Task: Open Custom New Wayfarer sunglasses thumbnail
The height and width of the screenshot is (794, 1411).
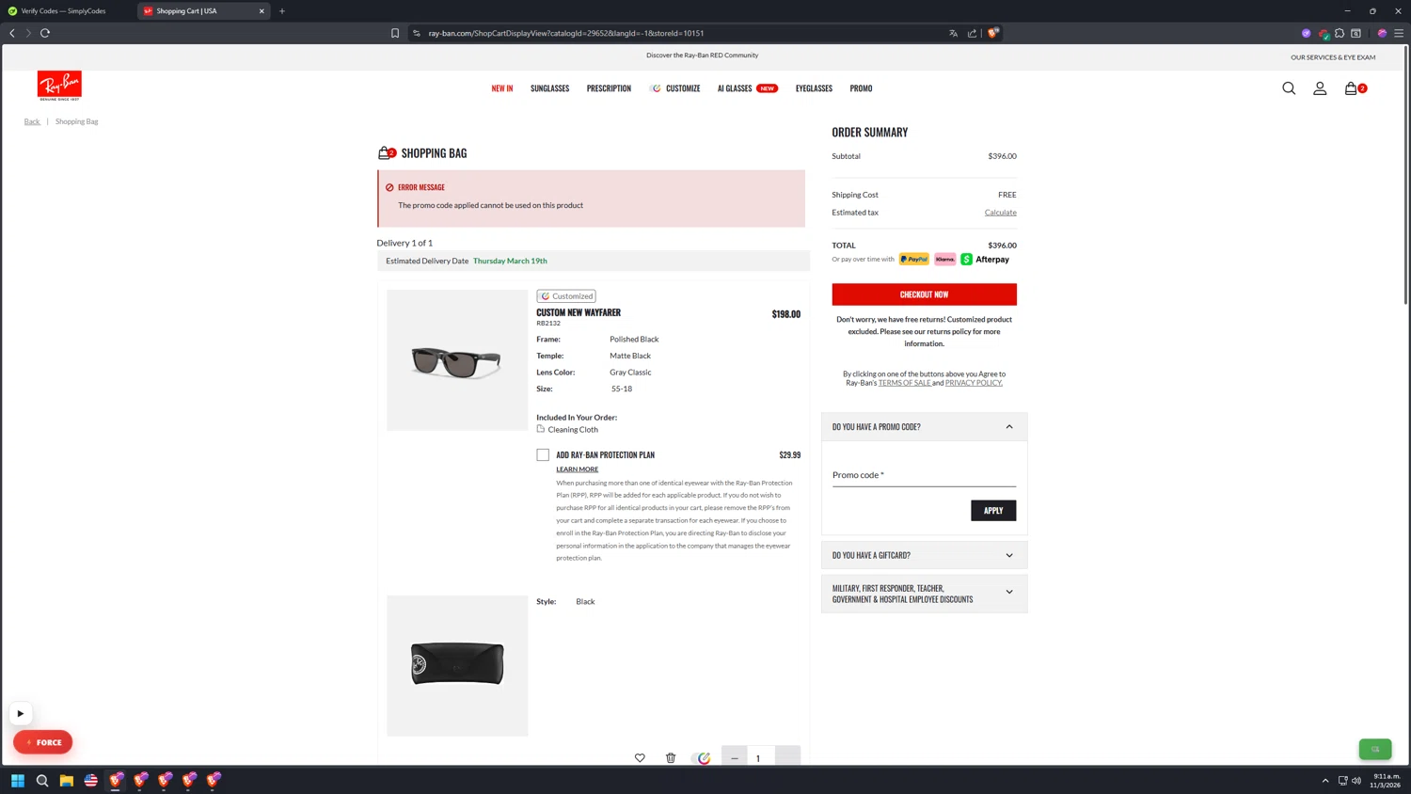Action: pos(457,360)
